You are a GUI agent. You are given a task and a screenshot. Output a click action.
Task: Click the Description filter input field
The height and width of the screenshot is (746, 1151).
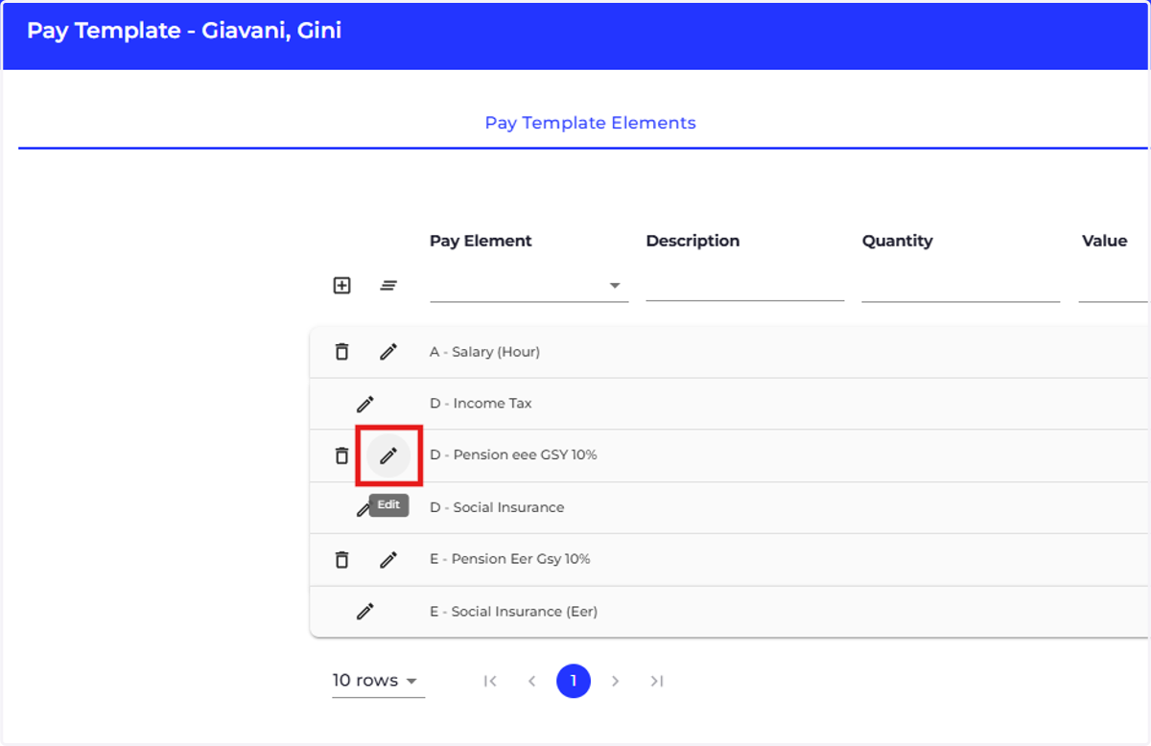pyautogui.click(x=744, y=286)
